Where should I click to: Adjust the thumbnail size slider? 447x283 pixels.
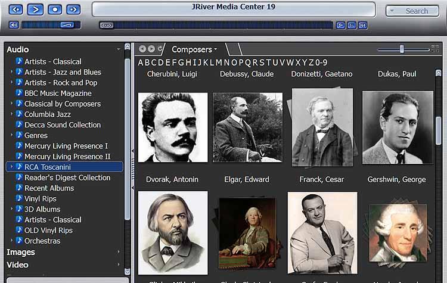402,49
